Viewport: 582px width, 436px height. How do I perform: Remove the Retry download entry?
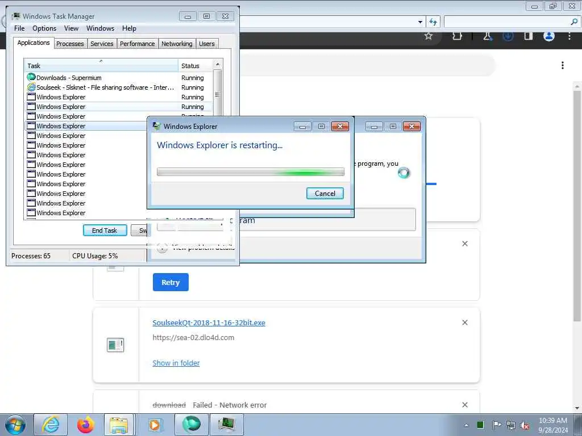click(x=465, y=244)
